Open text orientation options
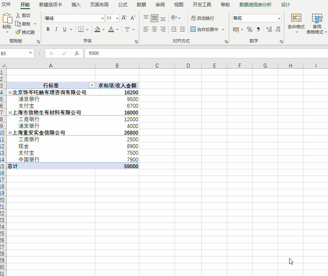The height and width of the screenshot is (276, 328). (x=174, y=18)
